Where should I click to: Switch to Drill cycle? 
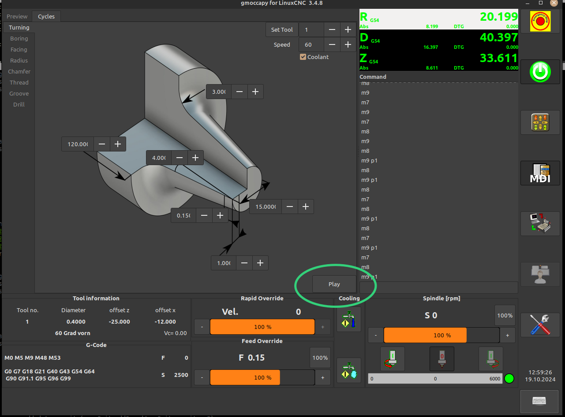pyautogui.click(x=19, y=104)
